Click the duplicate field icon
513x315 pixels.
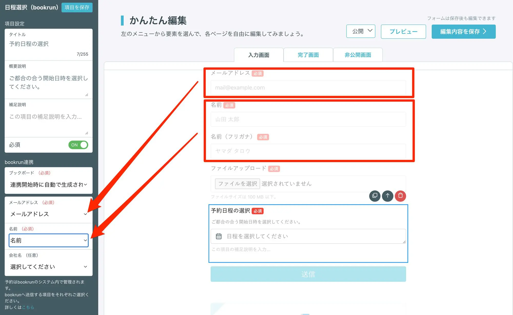click(x=375, y=196)
